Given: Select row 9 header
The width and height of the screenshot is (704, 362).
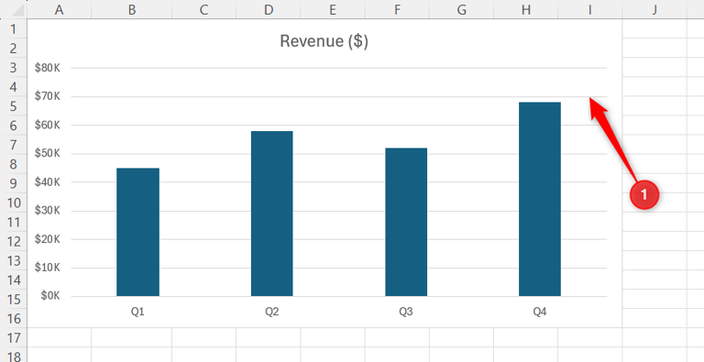Looking at the screenshot, I should coord(14,183).
